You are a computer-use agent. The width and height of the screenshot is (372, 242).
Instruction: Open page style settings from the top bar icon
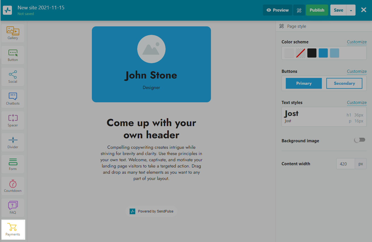299,10
